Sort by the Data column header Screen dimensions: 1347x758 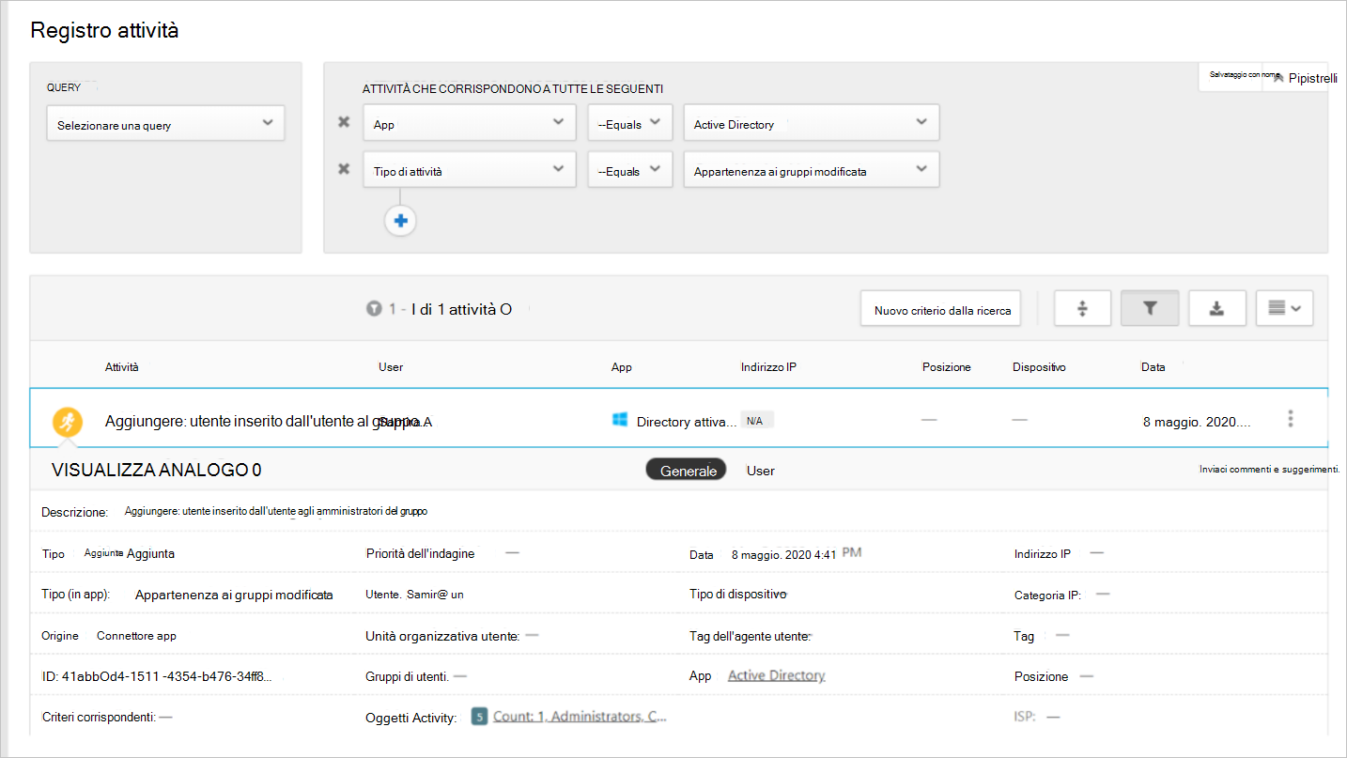1153,367
